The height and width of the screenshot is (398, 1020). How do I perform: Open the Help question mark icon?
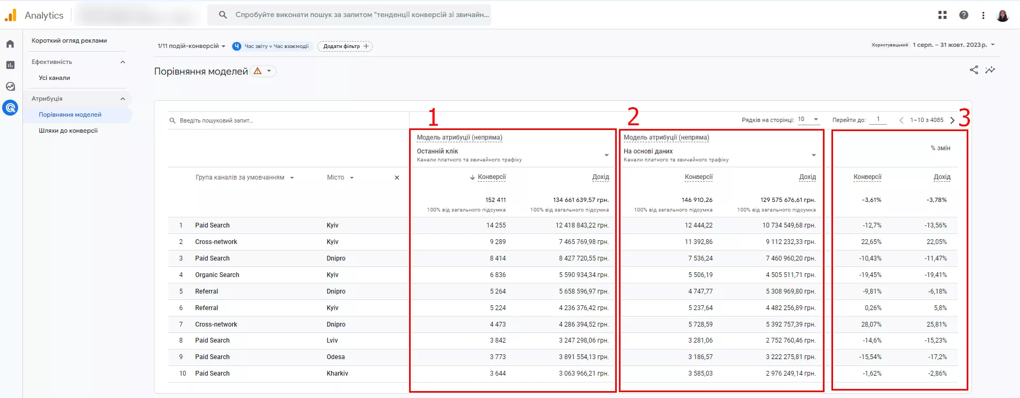[964, 15]
